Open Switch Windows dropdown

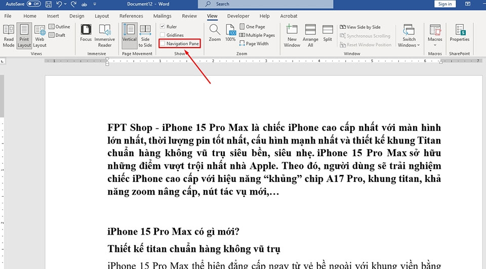[409, 35]
